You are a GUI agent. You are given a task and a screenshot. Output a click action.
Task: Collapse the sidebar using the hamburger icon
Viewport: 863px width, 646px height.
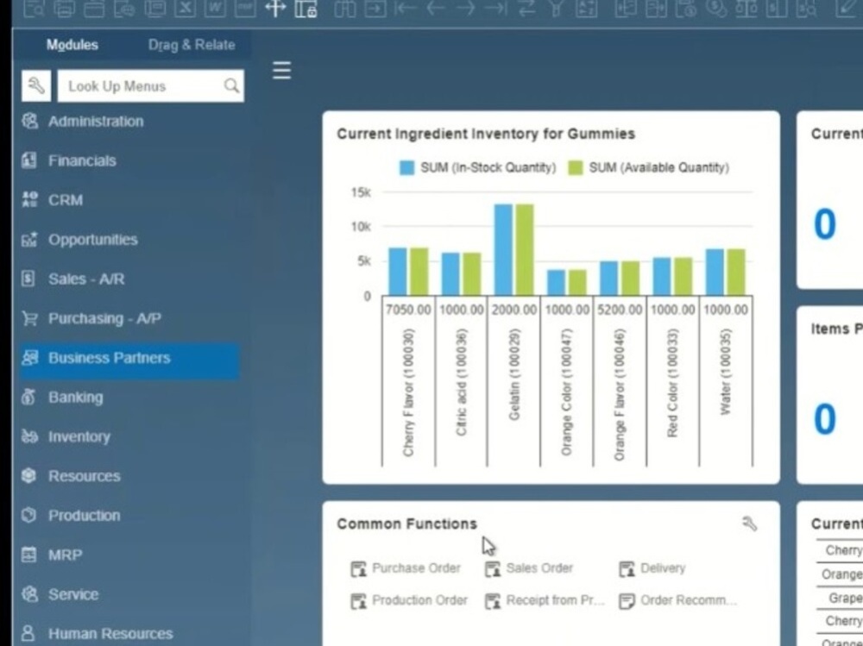281,71
